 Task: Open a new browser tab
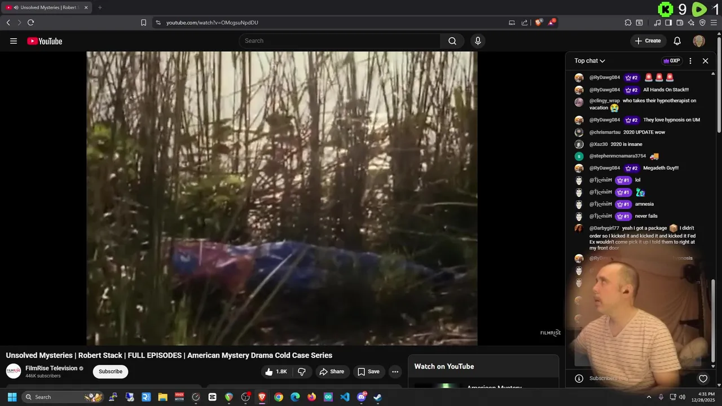click(100, 7)
